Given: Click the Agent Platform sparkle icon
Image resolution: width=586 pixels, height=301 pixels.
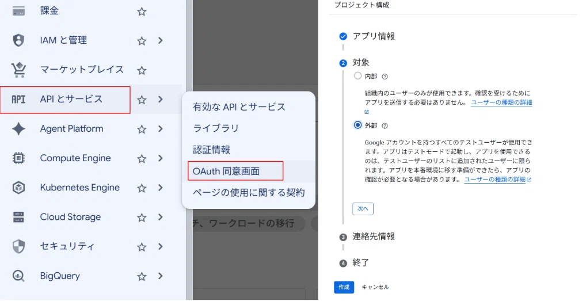Looking at the screenshot, I should (x=18, y=129).
